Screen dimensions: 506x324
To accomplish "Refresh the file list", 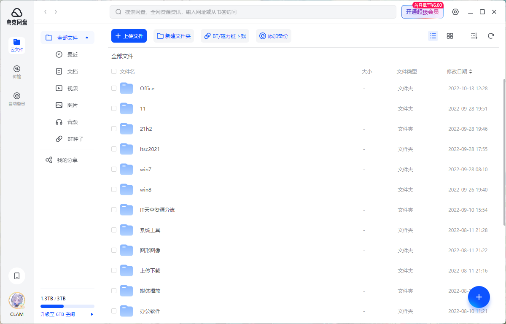I will tap(490, 36).
